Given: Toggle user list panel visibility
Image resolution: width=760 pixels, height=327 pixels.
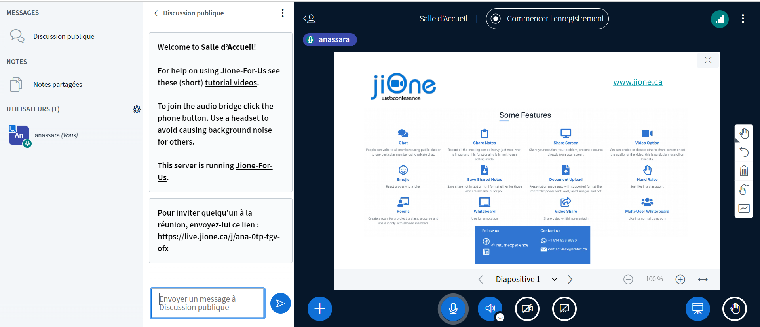Looking at the screenshot, I should tap(310, 19).
